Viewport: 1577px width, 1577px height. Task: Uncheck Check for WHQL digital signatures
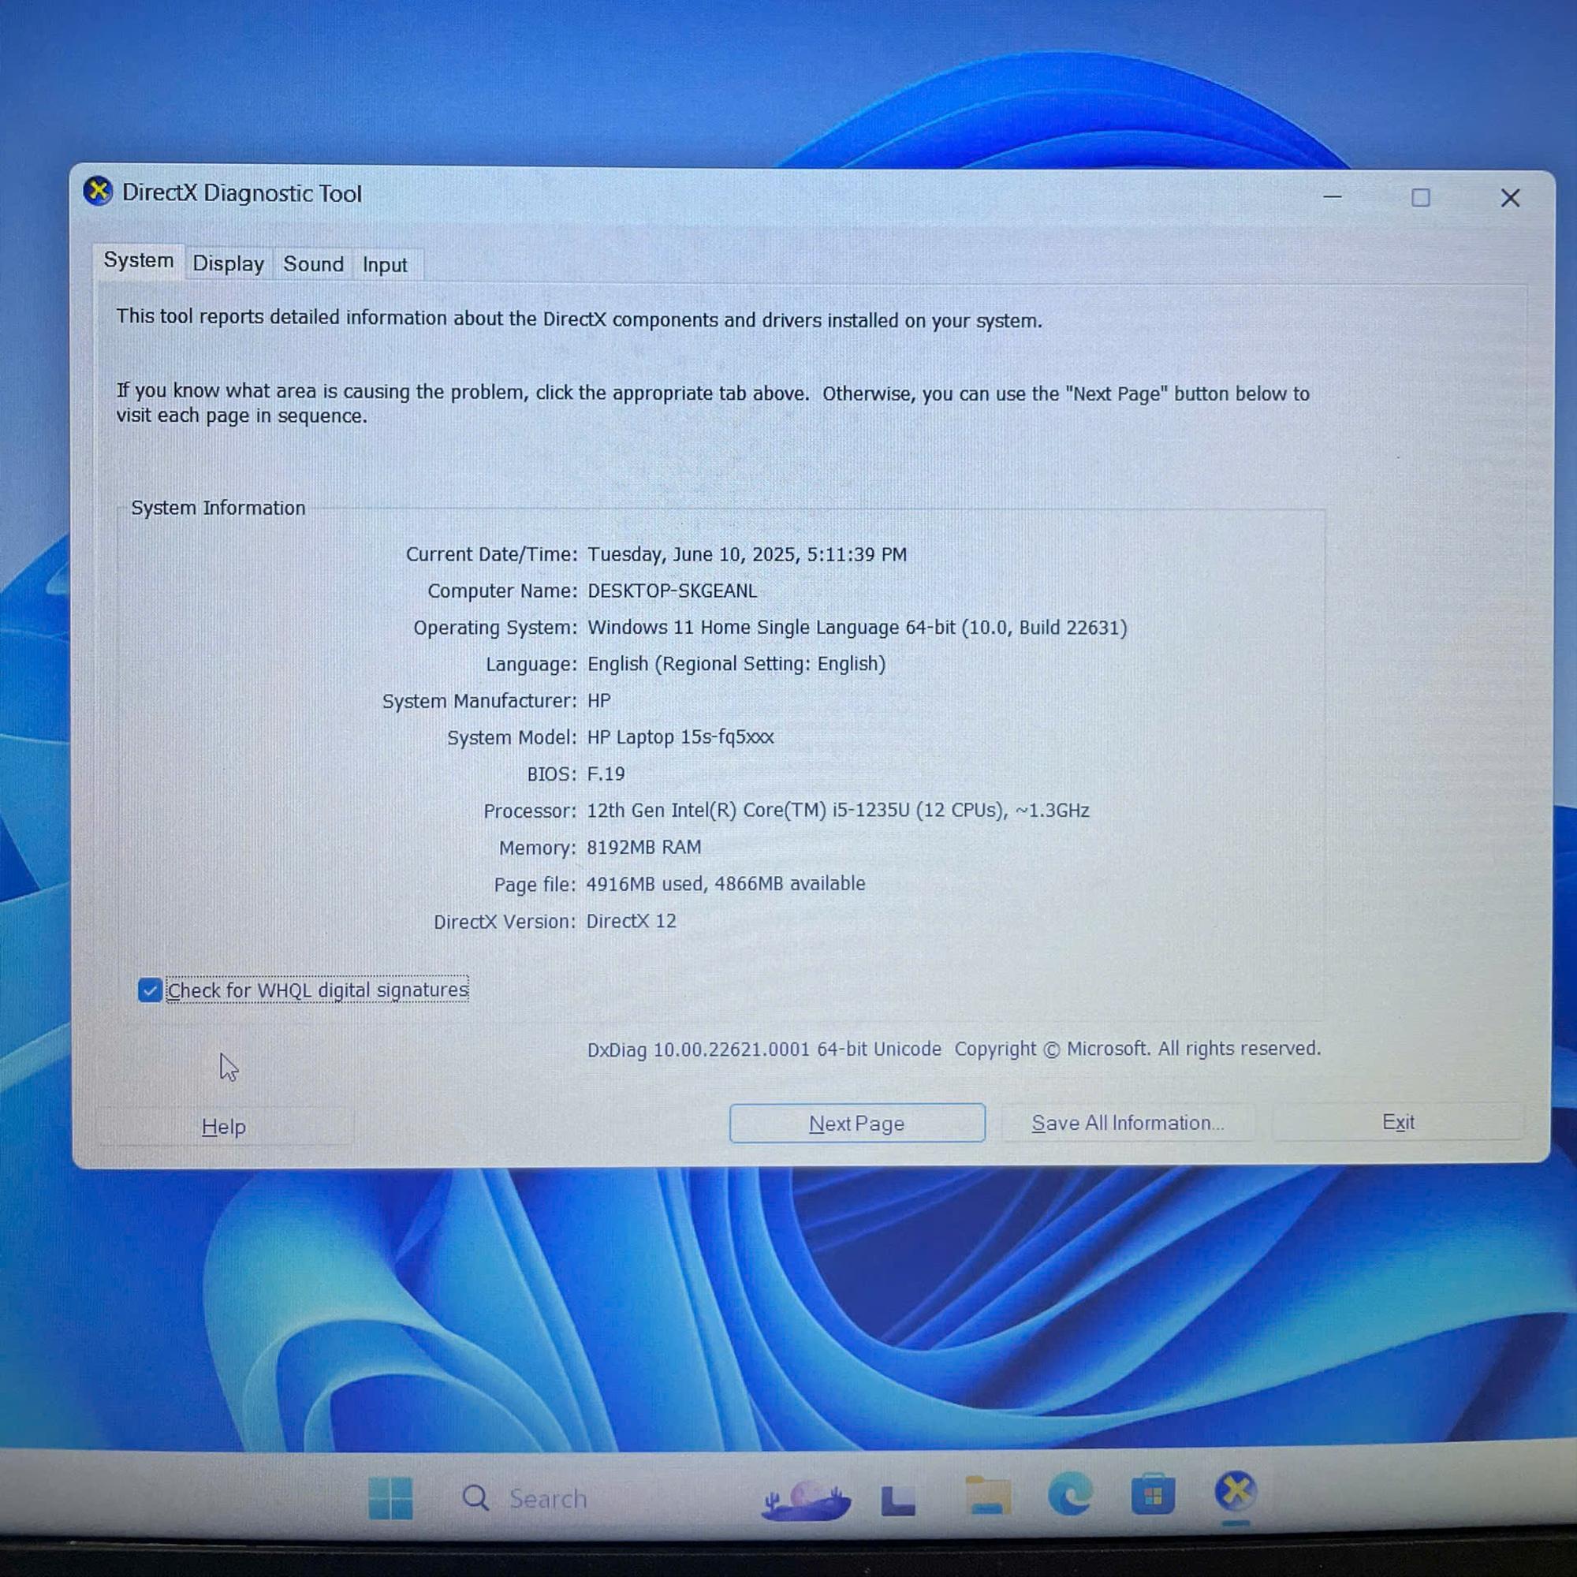click(x=149, y=990)
